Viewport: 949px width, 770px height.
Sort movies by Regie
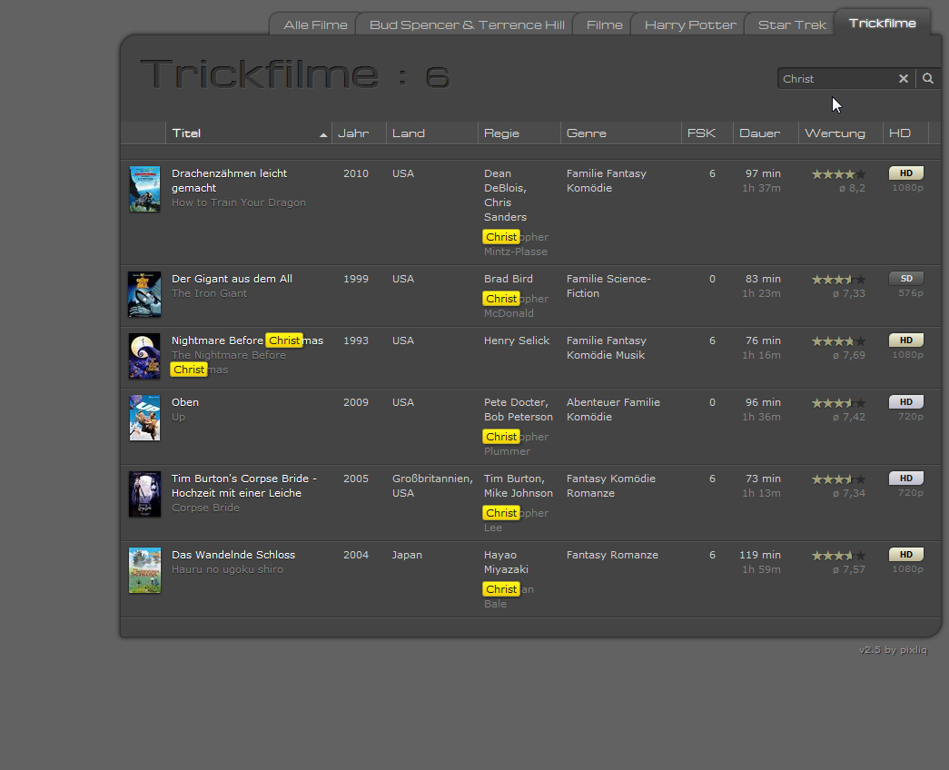point(519,133)
